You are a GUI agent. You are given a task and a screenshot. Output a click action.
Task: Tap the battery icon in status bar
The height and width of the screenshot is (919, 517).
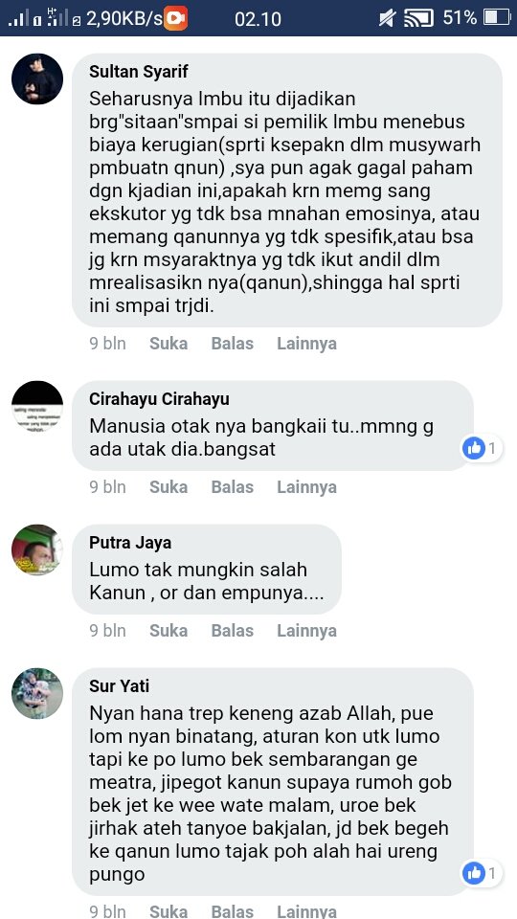coord(497,17)
